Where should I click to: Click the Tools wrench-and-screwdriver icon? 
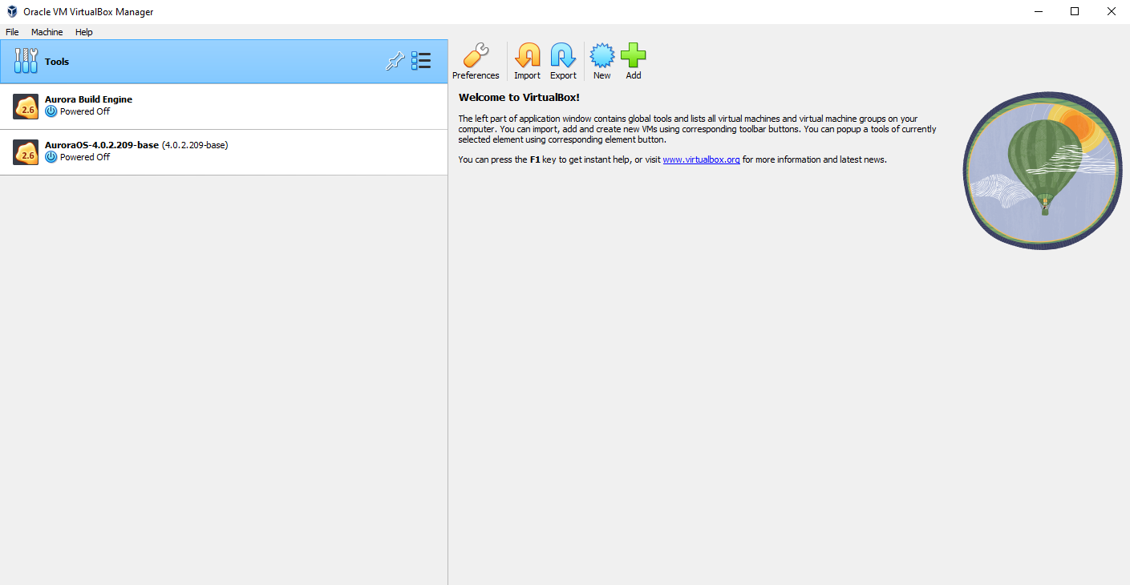tap(26, 61)
